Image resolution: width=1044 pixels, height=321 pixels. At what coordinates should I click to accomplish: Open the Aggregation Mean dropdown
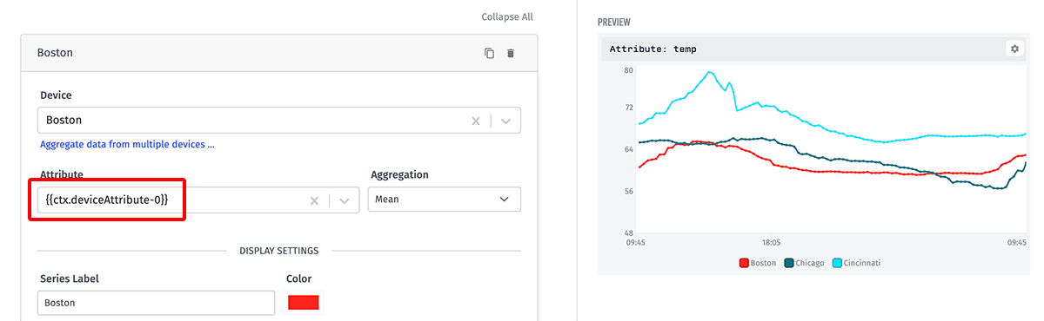(x=444, y=199)
